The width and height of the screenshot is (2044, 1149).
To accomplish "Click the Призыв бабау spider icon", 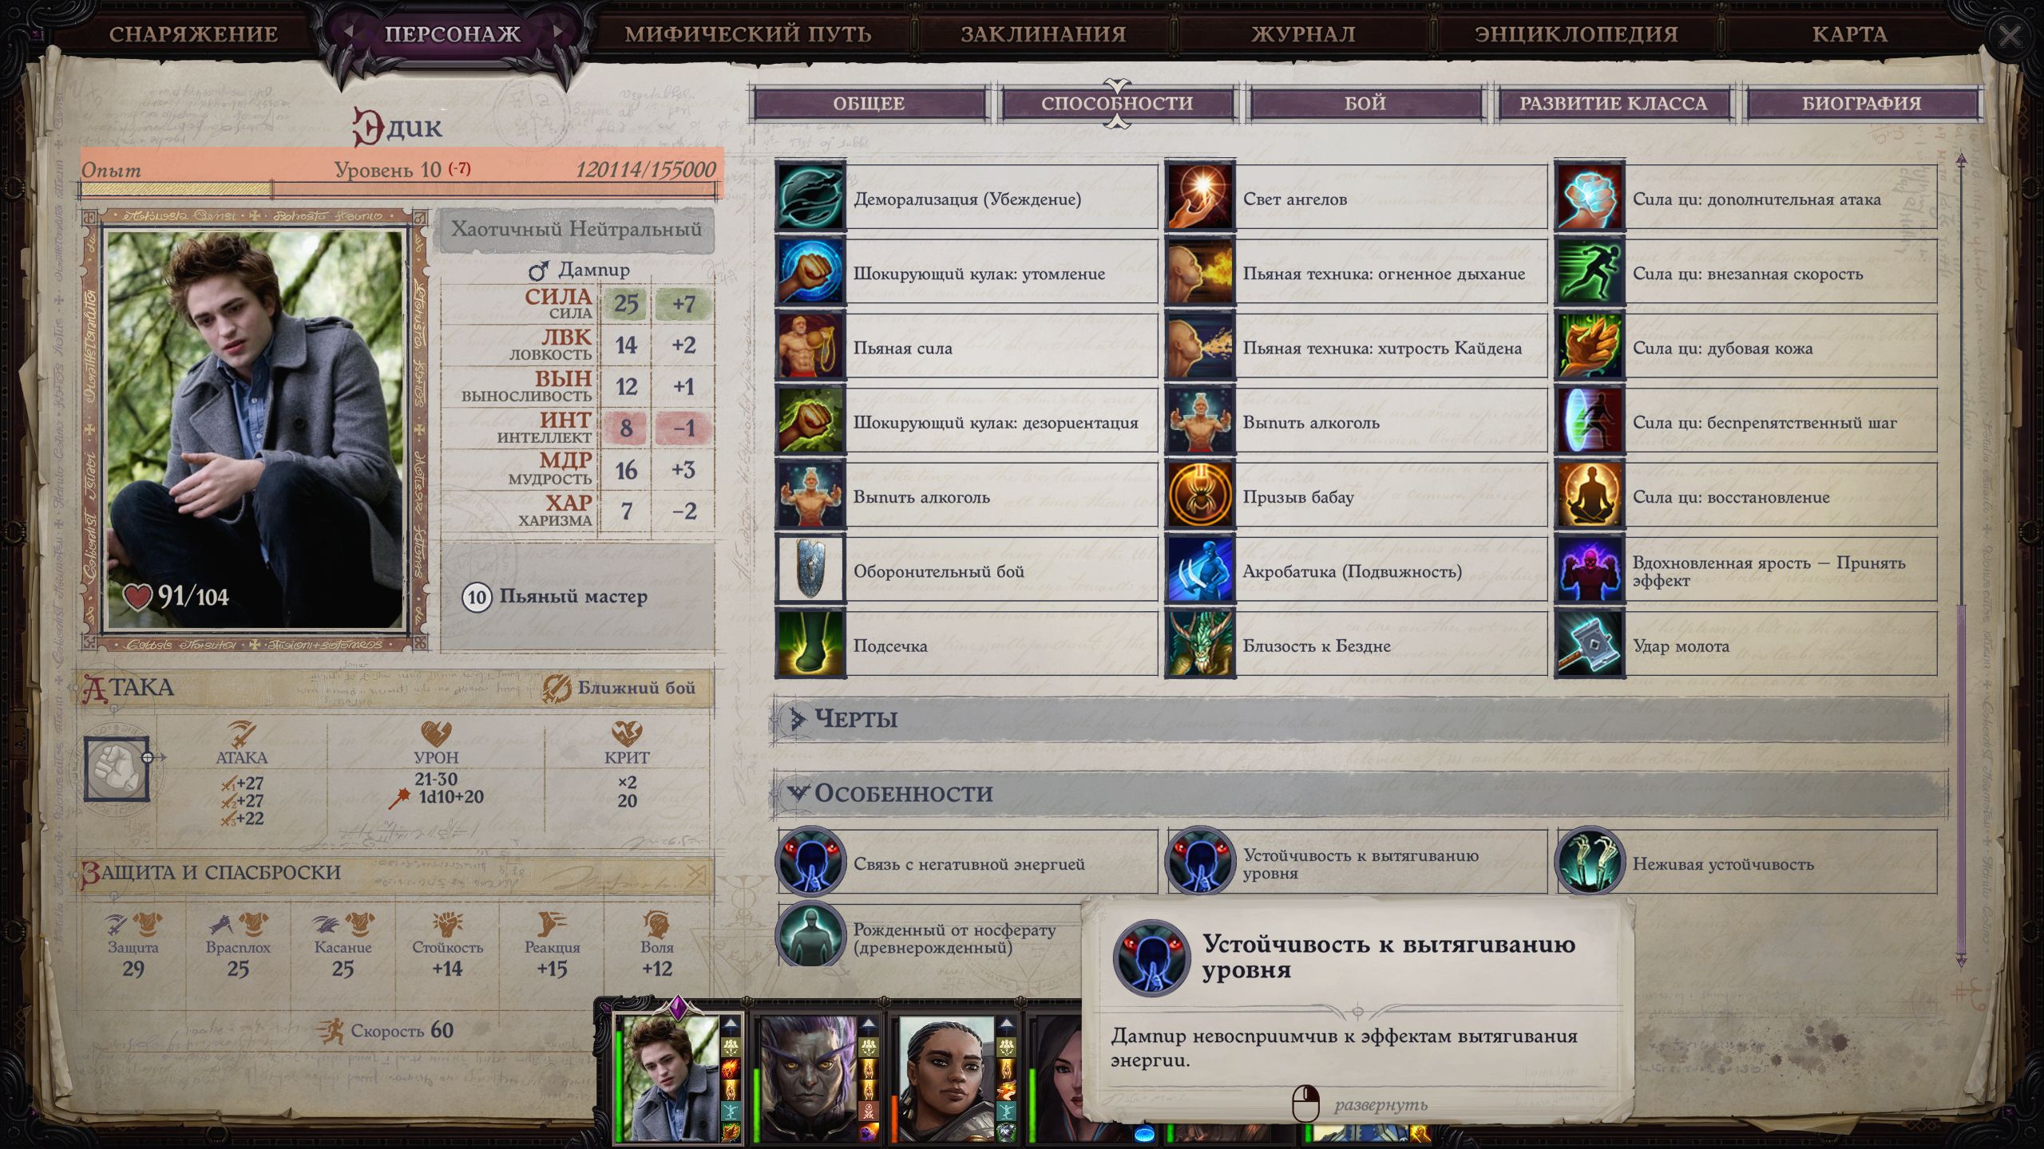I will coord(1199,496).
